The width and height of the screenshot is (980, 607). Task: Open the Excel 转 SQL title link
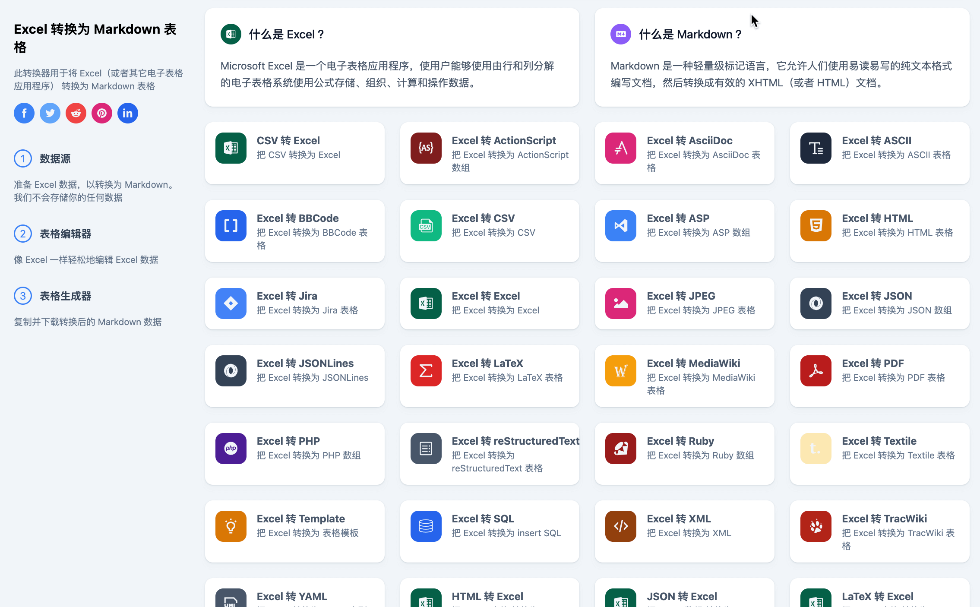483,519
